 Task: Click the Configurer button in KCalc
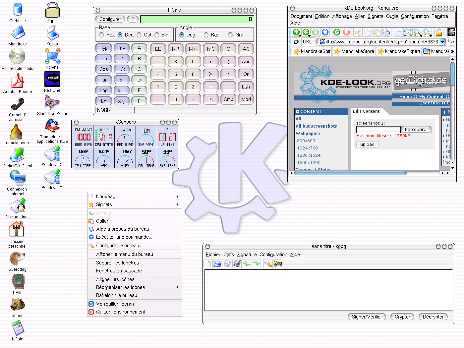110,19
